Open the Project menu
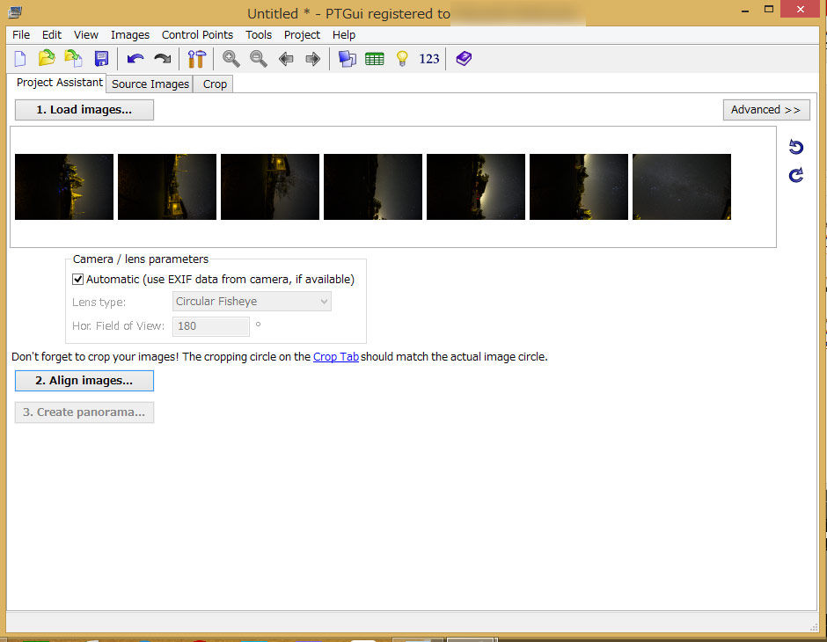This screenshot has width=827, height=642. 302,35
